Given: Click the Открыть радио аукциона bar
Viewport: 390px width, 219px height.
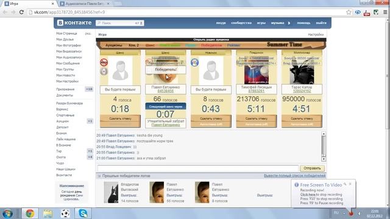Looking at the screenshot, I should click(x=211, y=40).
